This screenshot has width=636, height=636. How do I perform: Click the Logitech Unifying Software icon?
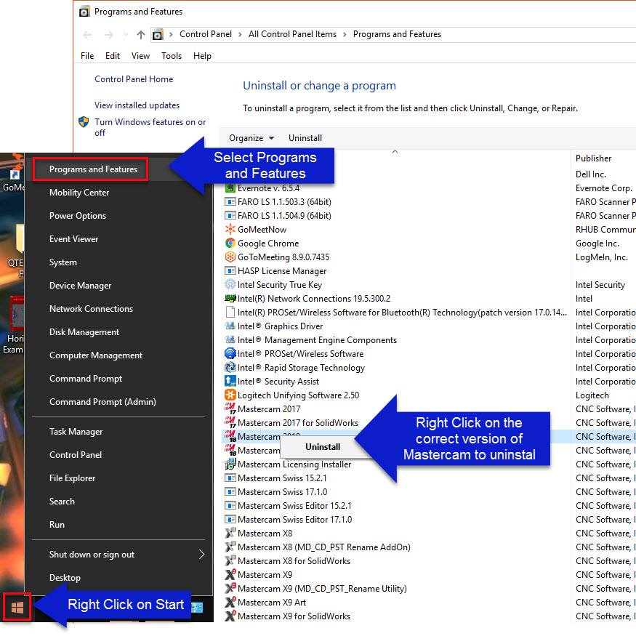(x=230, y=395)
